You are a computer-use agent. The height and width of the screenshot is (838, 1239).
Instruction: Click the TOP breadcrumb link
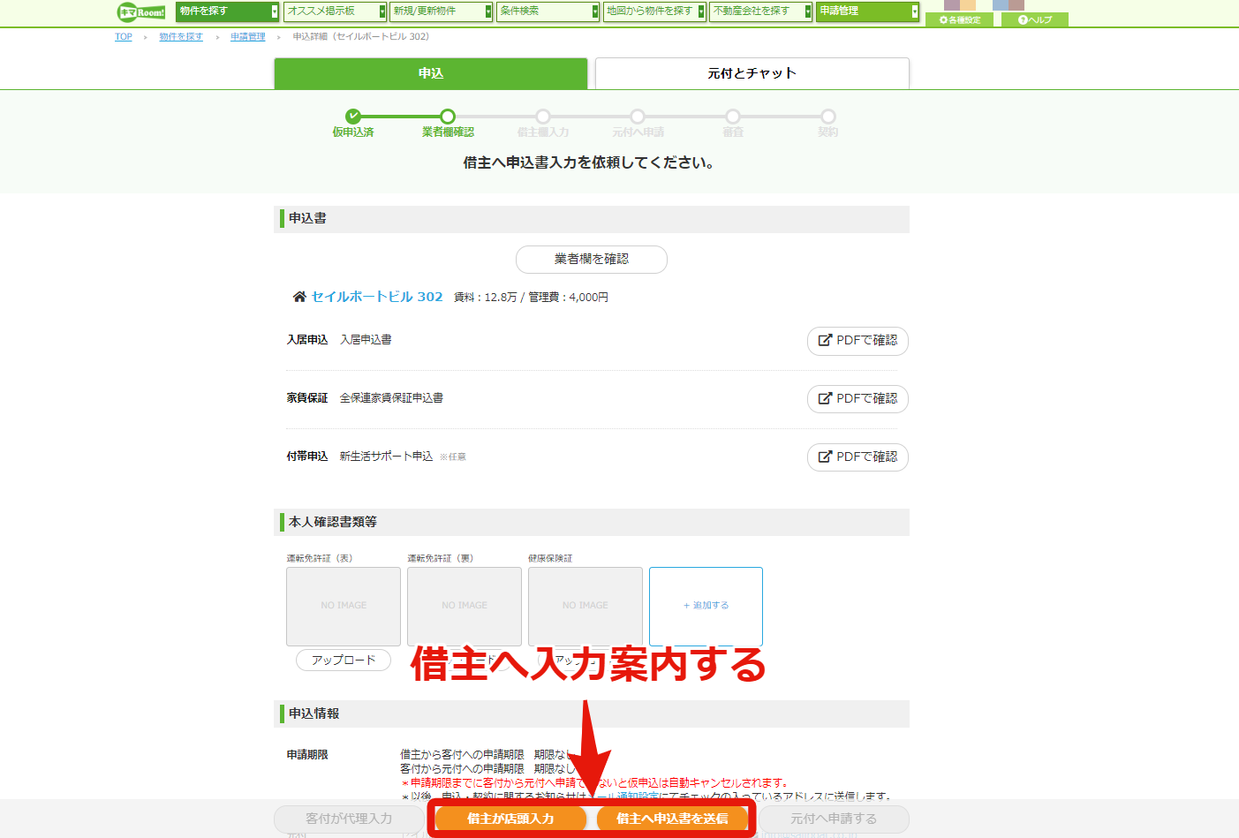pyautogui.click(x=124, y=37)
